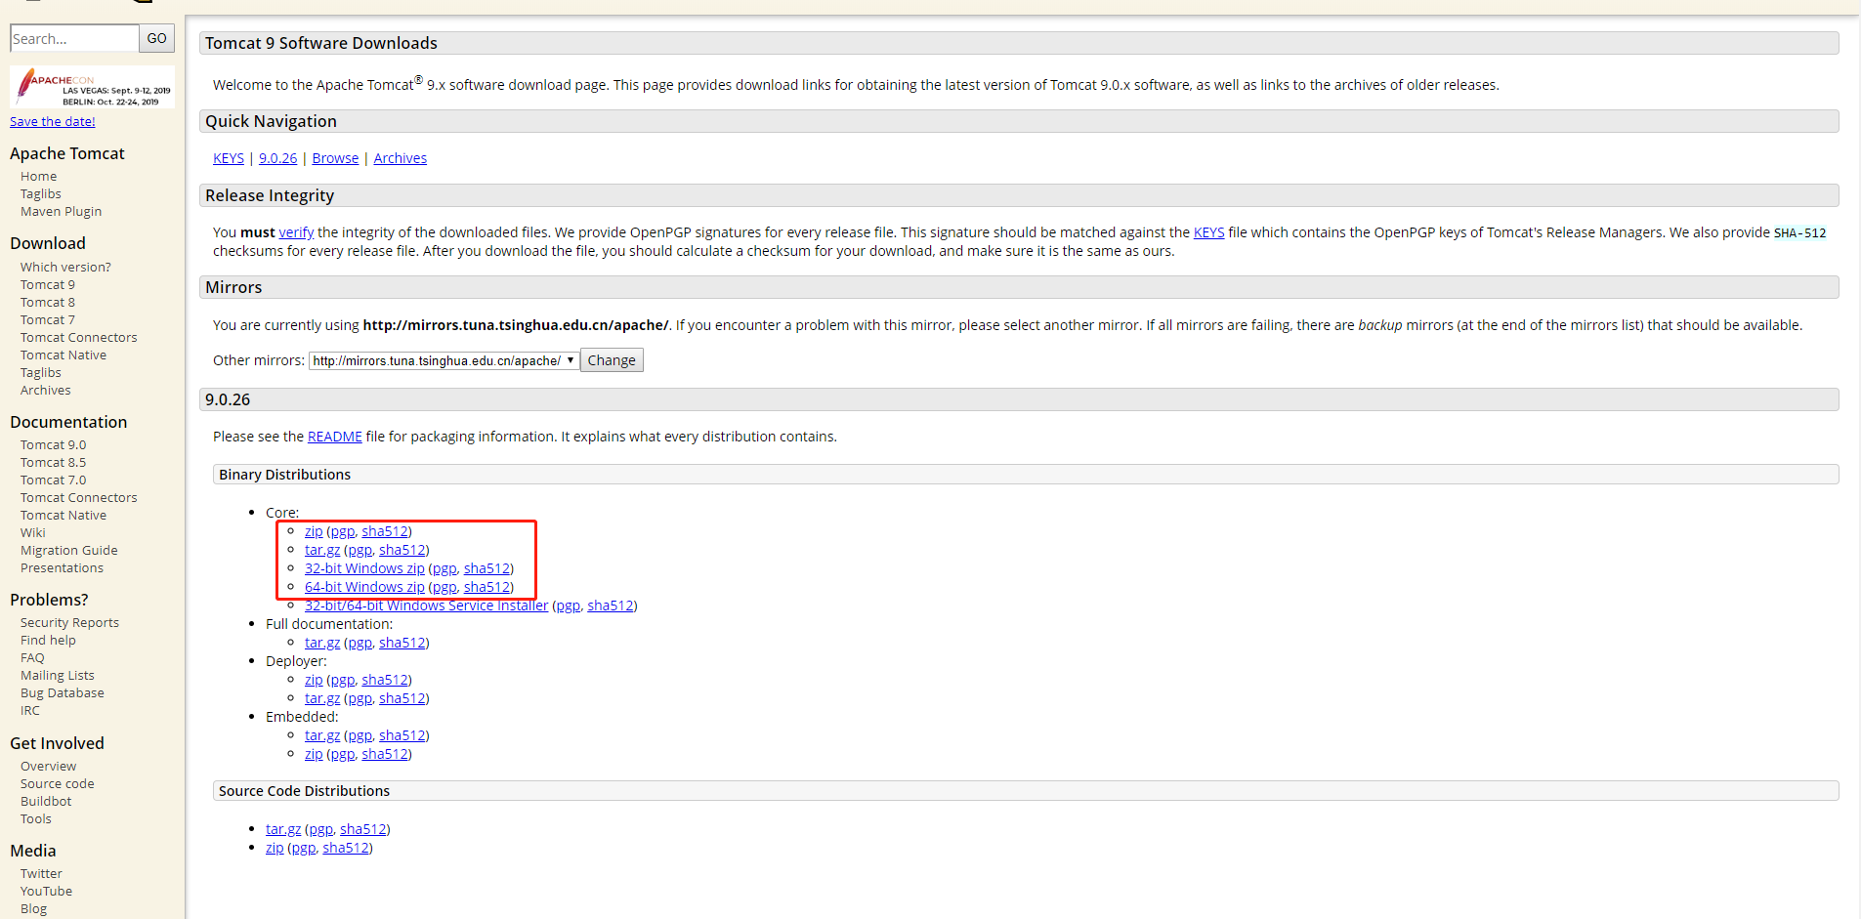
Task: Download the Embedded zip
Action: pyautogui.click(x=314, y=754)
